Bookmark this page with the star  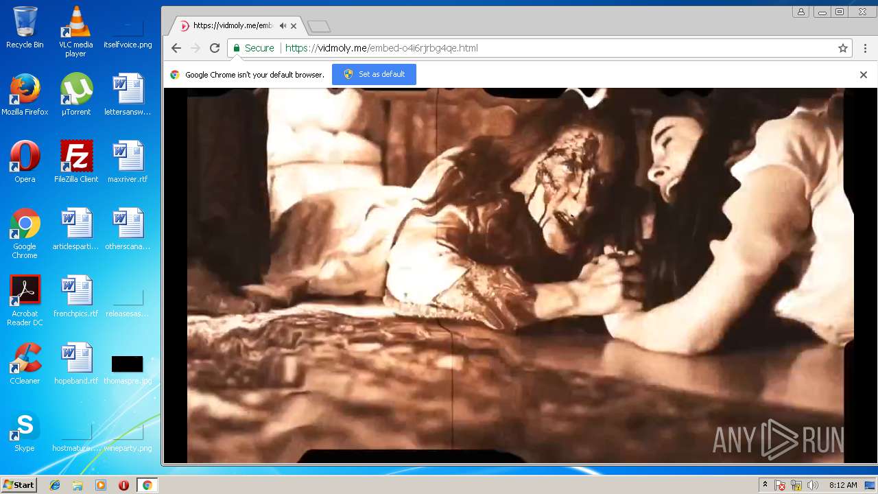843,48
